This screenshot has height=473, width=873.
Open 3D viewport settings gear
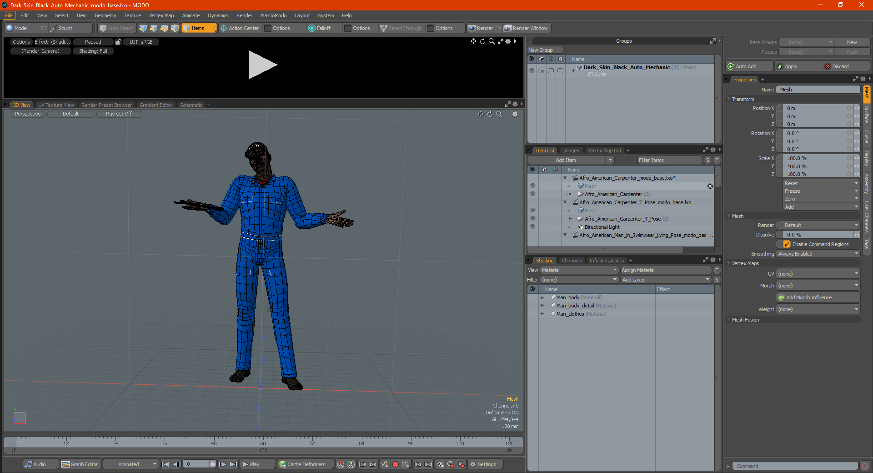[515, 114]
